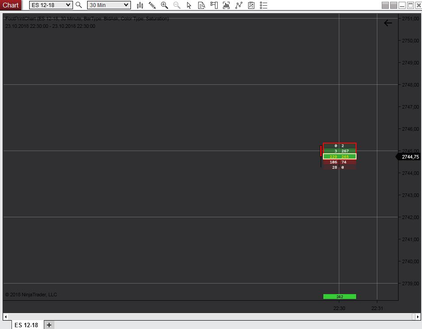Expand the 30 Min interval dropdown

126,5
